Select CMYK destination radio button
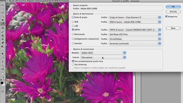Image resolution: width=183 pixels, height=103 pixels. 73,30
